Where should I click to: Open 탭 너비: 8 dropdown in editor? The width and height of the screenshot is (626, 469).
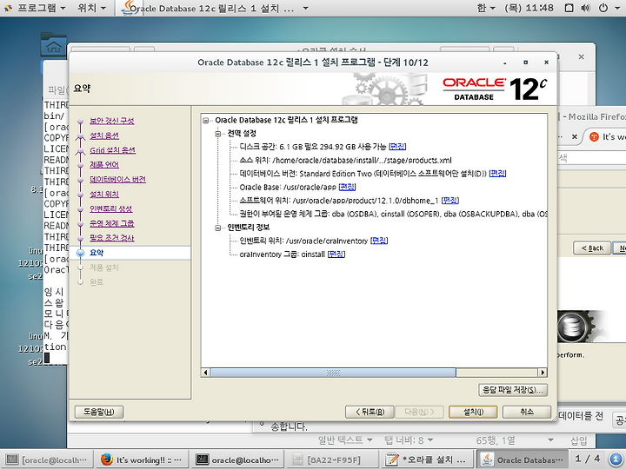point(409,440)
